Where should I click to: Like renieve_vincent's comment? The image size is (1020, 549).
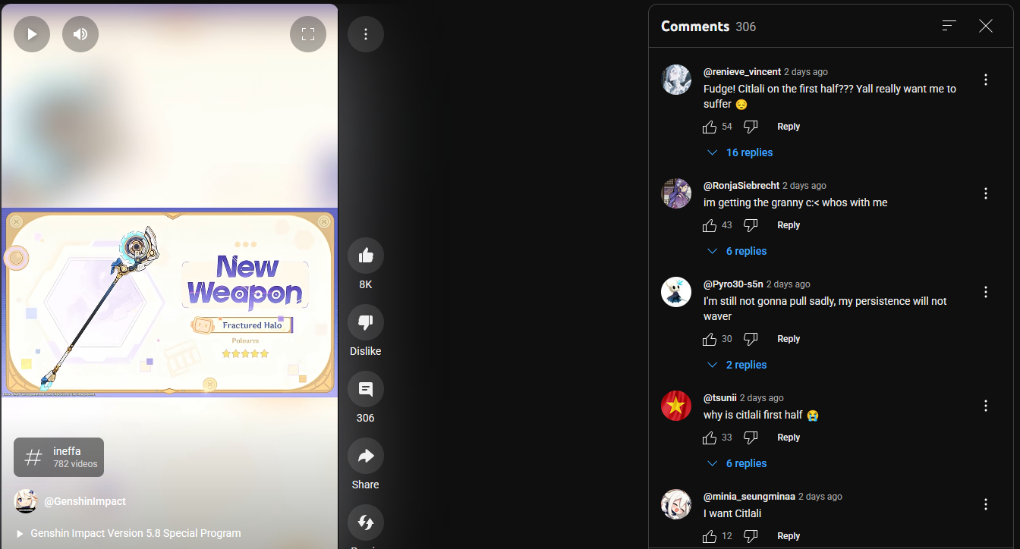click(x=710, y=127)
